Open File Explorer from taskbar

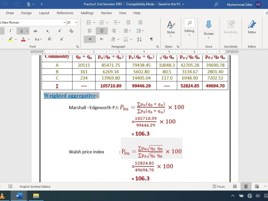(36, 196)
